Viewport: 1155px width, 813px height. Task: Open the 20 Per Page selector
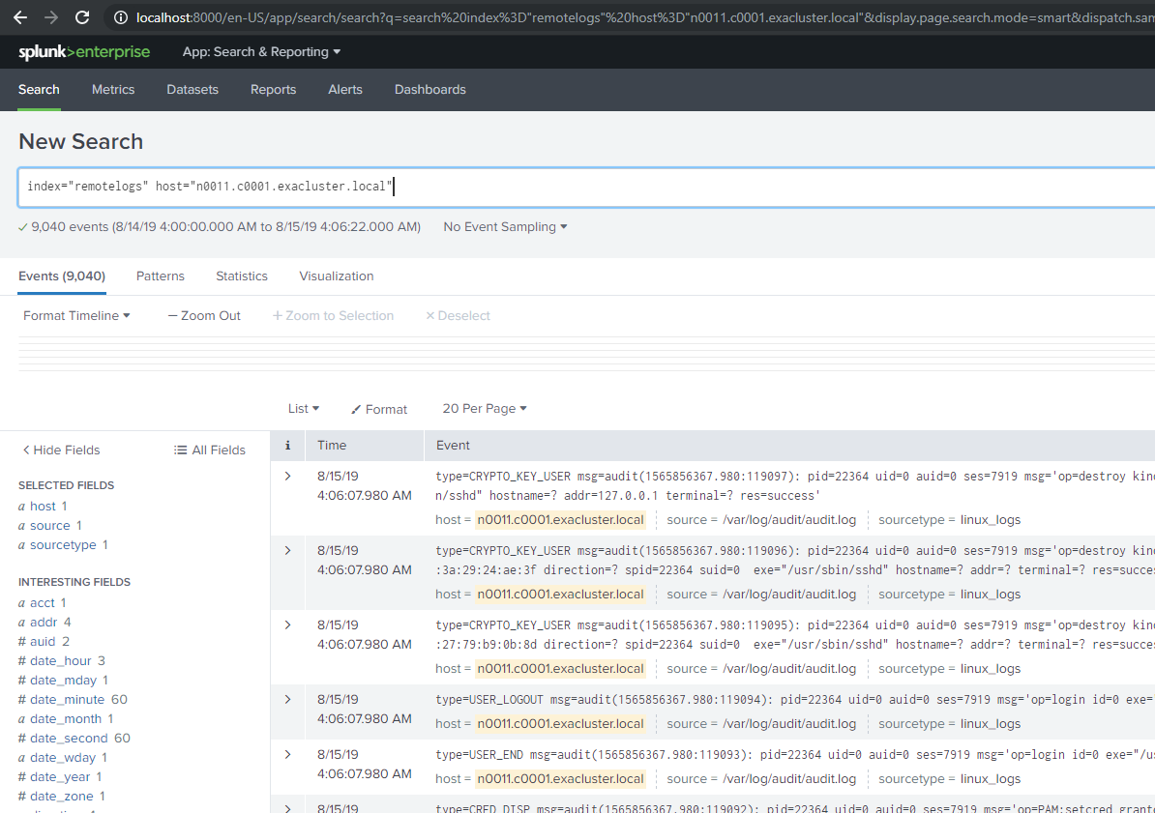point(484,408)
